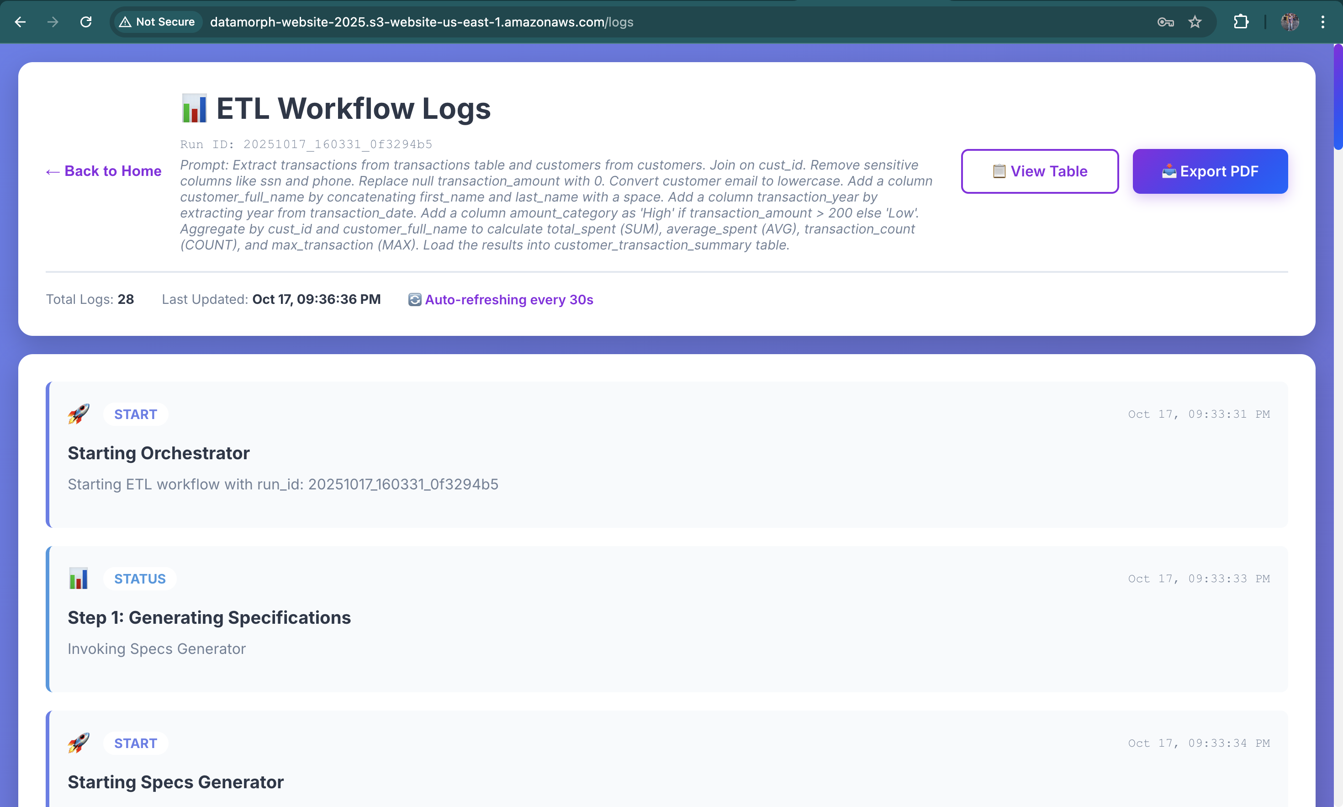This screenshot has height=807, width=1343.
Task: Click the Auto-refreshing every 30s label
Action: (509, 300)
